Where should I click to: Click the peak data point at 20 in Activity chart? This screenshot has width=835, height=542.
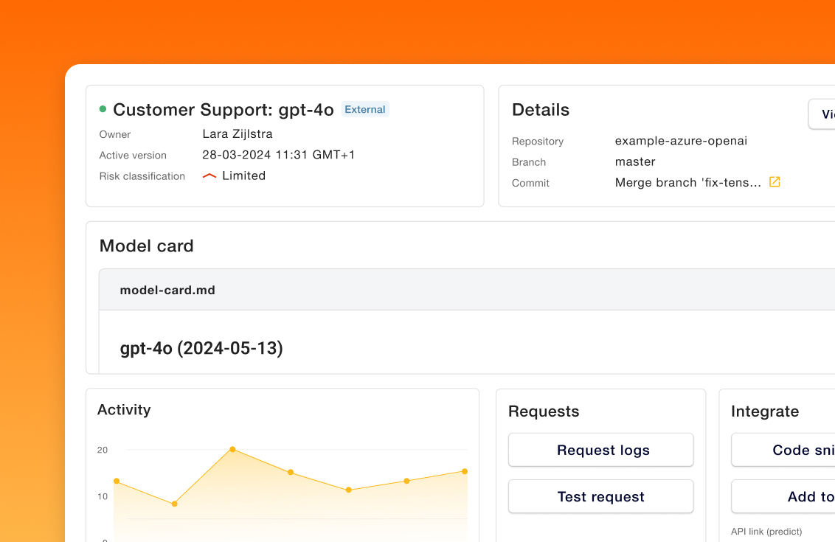[x=232, y=449]
